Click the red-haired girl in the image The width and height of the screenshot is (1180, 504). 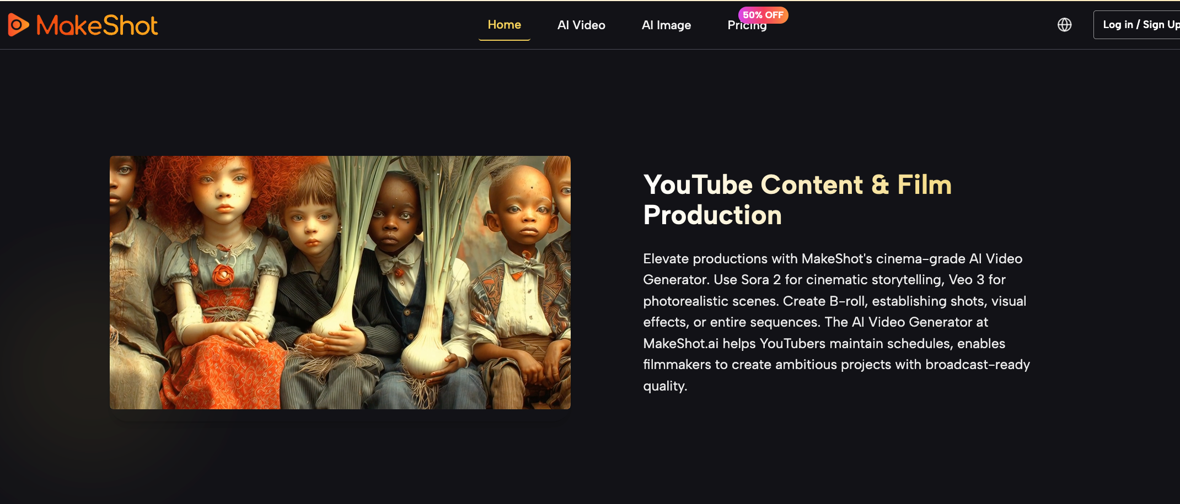point(223,220)
